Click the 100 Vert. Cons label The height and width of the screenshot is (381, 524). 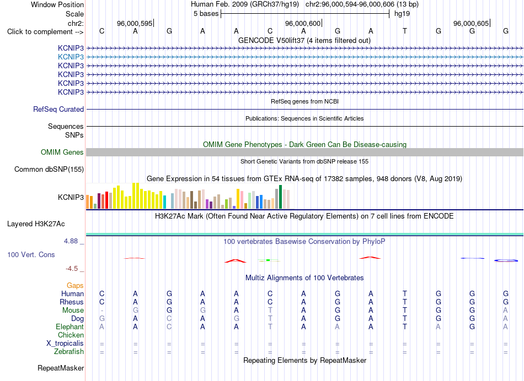[x=31, y=254]
